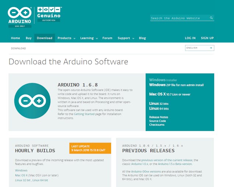
Task: Click the Download the Arduino Software title
Action: tap(68, 62)
